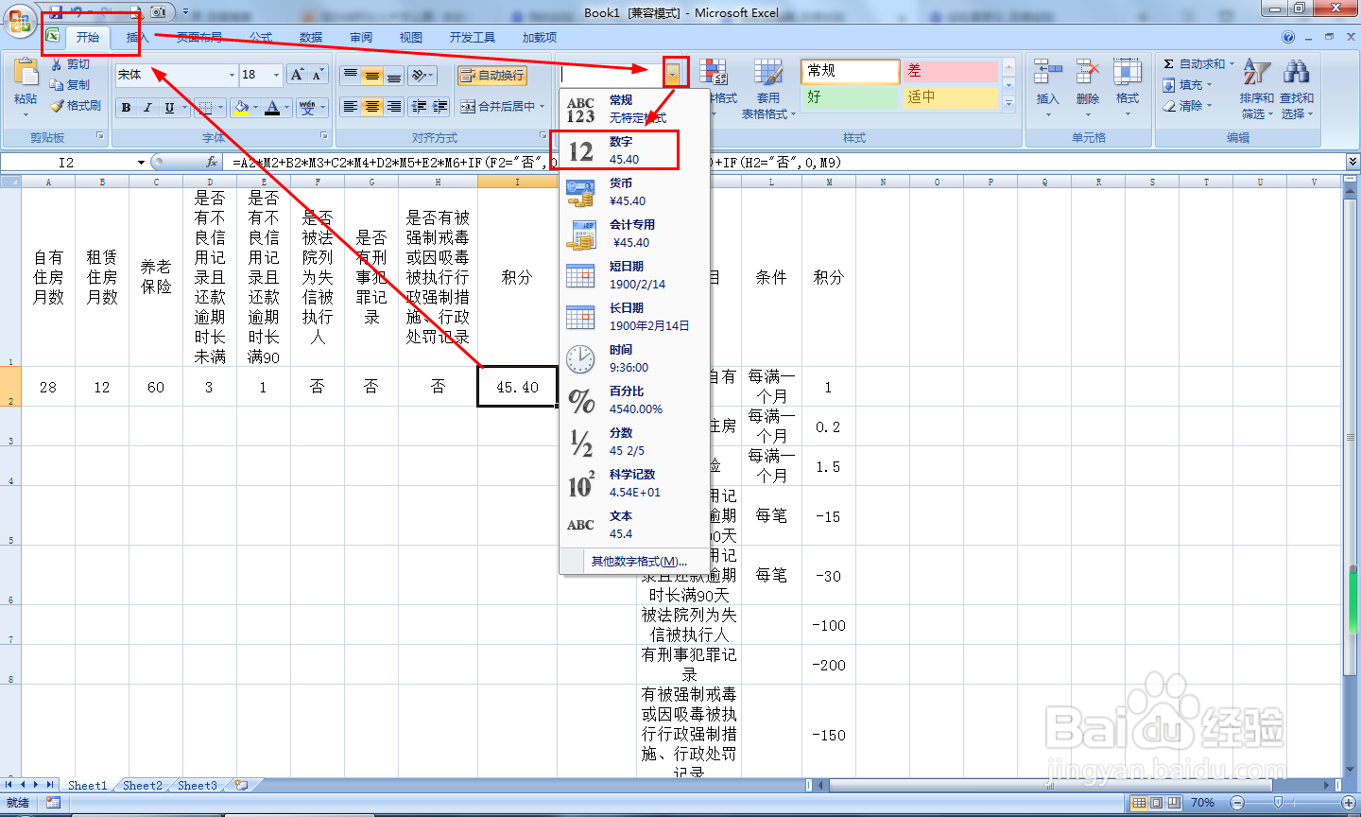
Task: Open the Insert cells icon
Action: point(1047,73)
